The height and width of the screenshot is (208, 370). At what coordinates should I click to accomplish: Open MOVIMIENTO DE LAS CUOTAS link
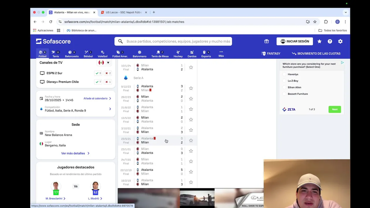316,53
